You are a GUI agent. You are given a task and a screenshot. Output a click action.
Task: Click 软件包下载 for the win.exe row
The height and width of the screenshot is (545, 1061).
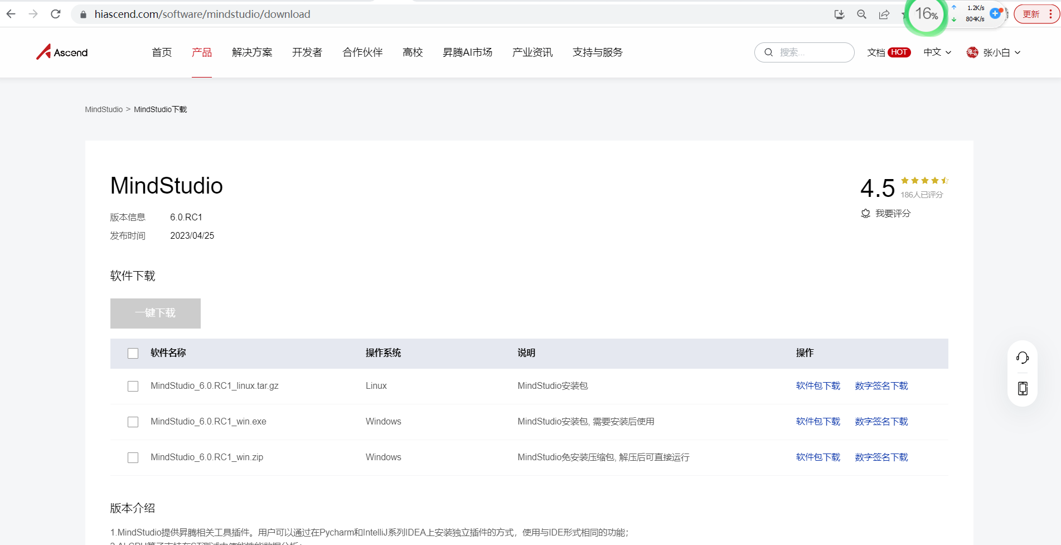coord(818,422)
